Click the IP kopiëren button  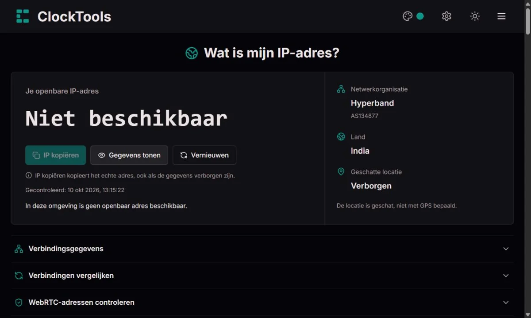point(55,155)
